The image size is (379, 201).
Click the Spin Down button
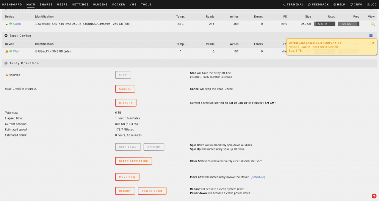pos(128,147)
